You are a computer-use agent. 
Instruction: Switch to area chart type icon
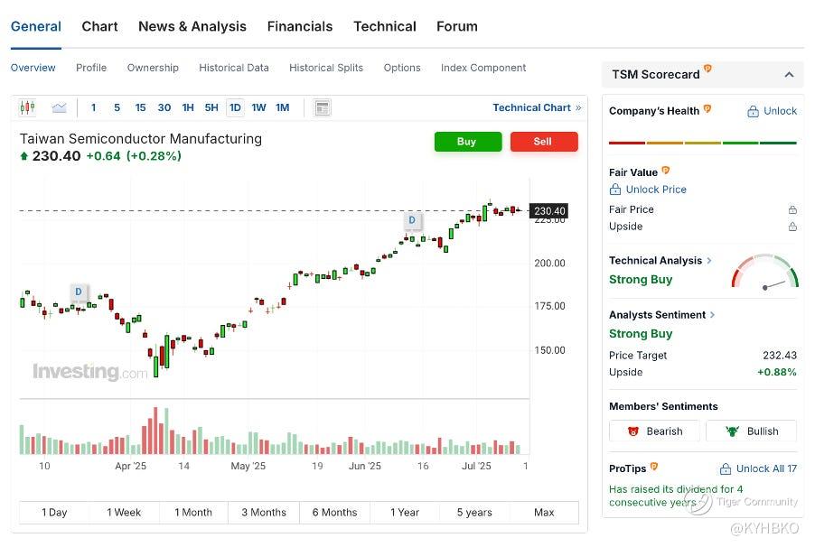[59, 108]
